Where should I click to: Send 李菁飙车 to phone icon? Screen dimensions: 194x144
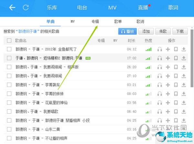[176, 85]
